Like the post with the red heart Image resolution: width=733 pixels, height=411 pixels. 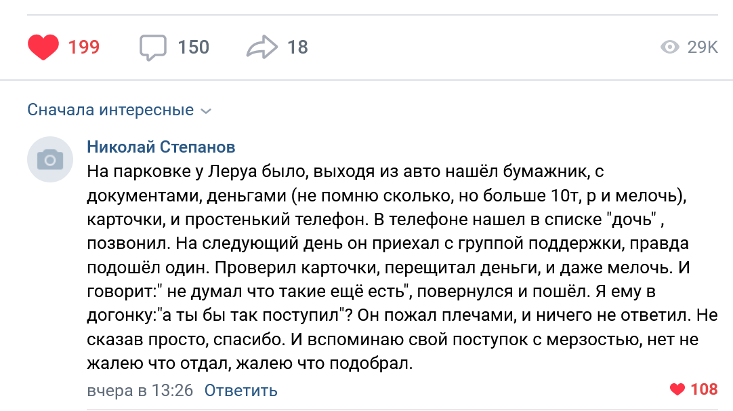coord(43,47)
